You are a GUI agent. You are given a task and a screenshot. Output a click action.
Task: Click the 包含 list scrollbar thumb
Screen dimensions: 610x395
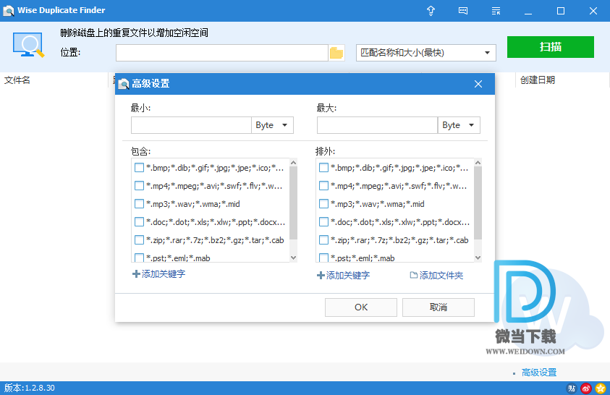coord(294,203)
